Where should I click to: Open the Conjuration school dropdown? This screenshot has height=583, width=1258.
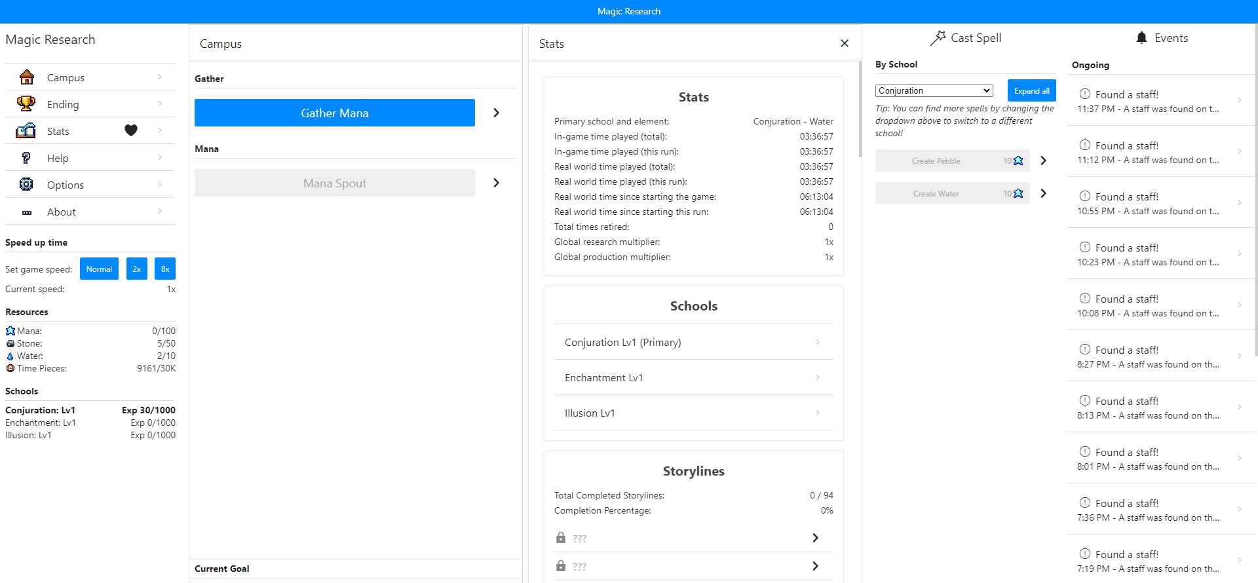pyautogui.click(x=934, y=90)
